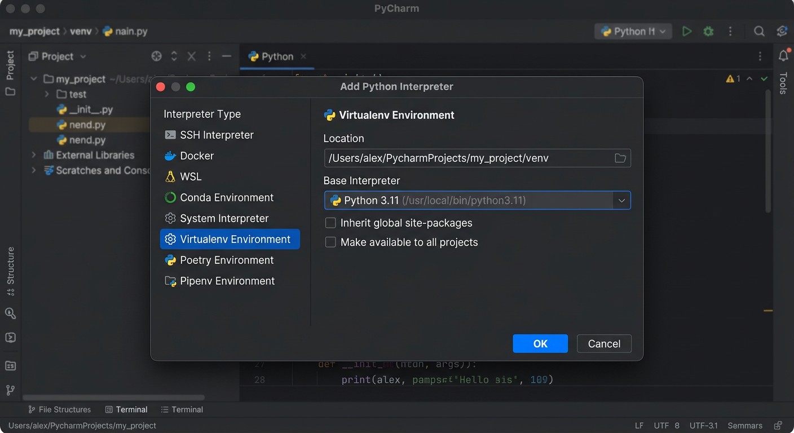
Task: Open the settings icon at top right corner
Action: (782, 32)
